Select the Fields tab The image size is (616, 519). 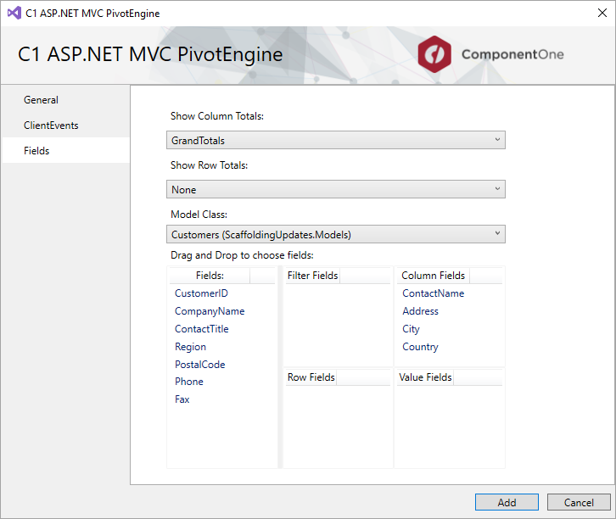point(66,151)
